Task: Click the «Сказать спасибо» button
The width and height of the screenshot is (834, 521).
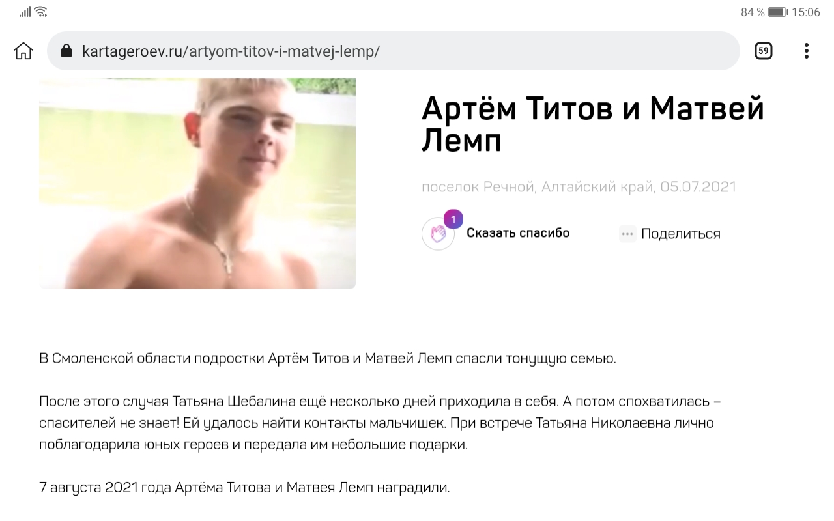Action: click(x=518, y=233)
